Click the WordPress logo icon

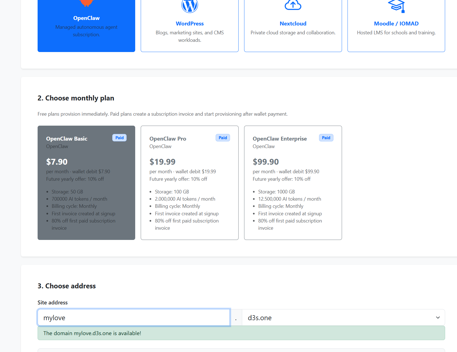(x=190, y=6)
